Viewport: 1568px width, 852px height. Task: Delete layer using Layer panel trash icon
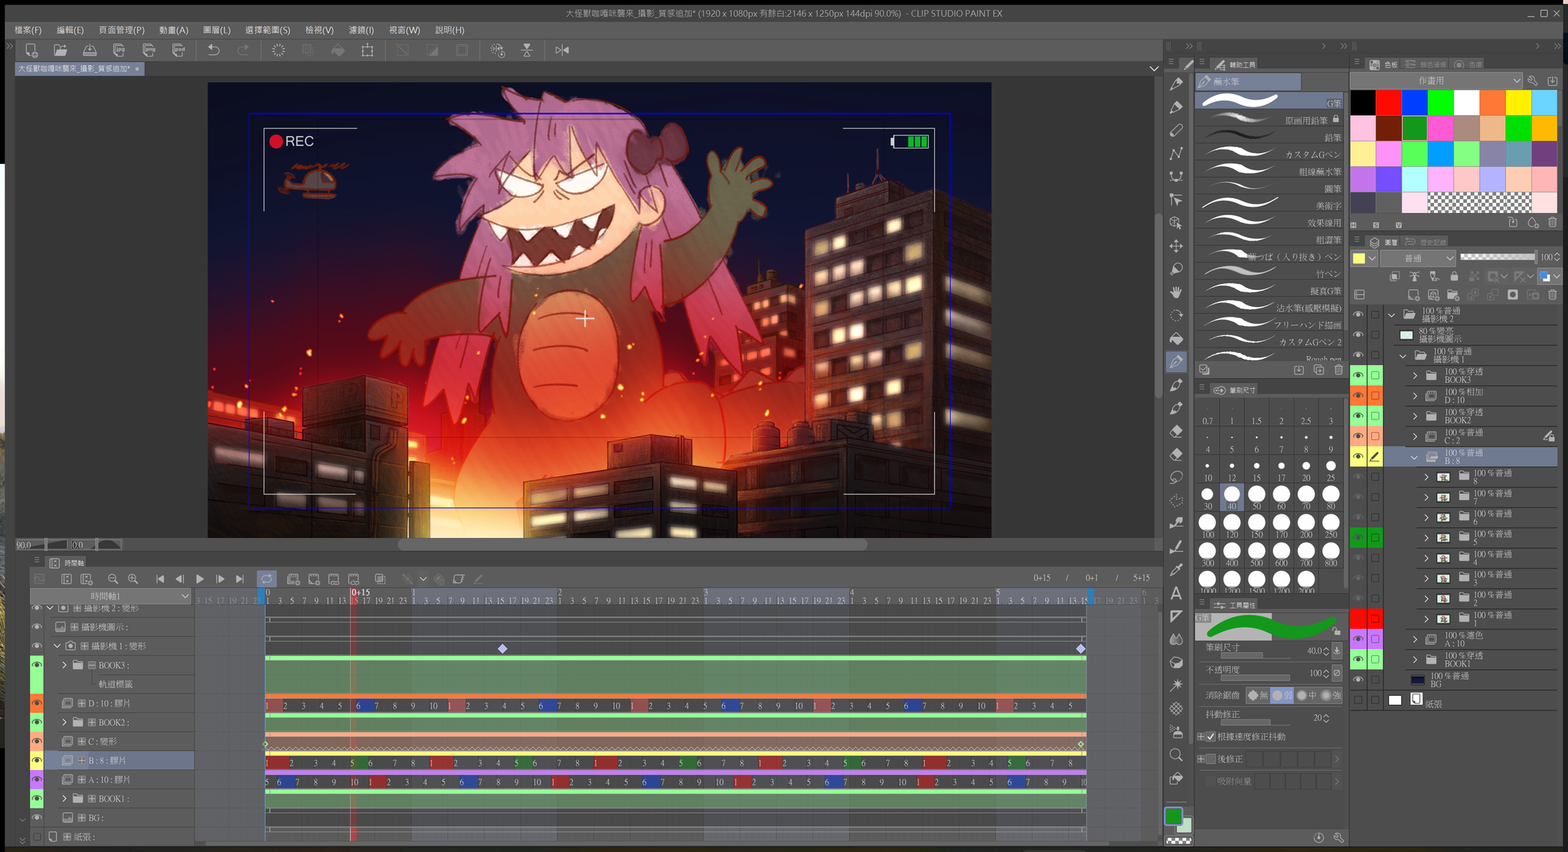click(x=1553, y=295)
